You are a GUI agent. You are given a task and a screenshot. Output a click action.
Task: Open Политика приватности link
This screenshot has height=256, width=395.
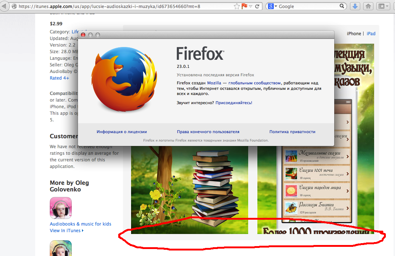tap(292, 132)
